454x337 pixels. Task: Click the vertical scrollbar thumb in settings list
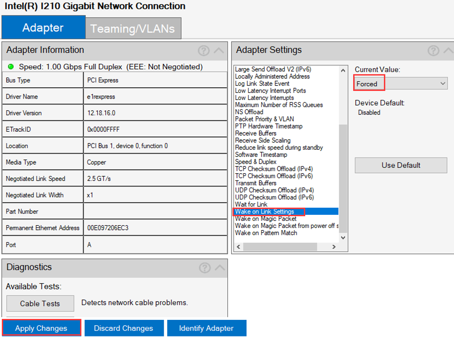343,178
